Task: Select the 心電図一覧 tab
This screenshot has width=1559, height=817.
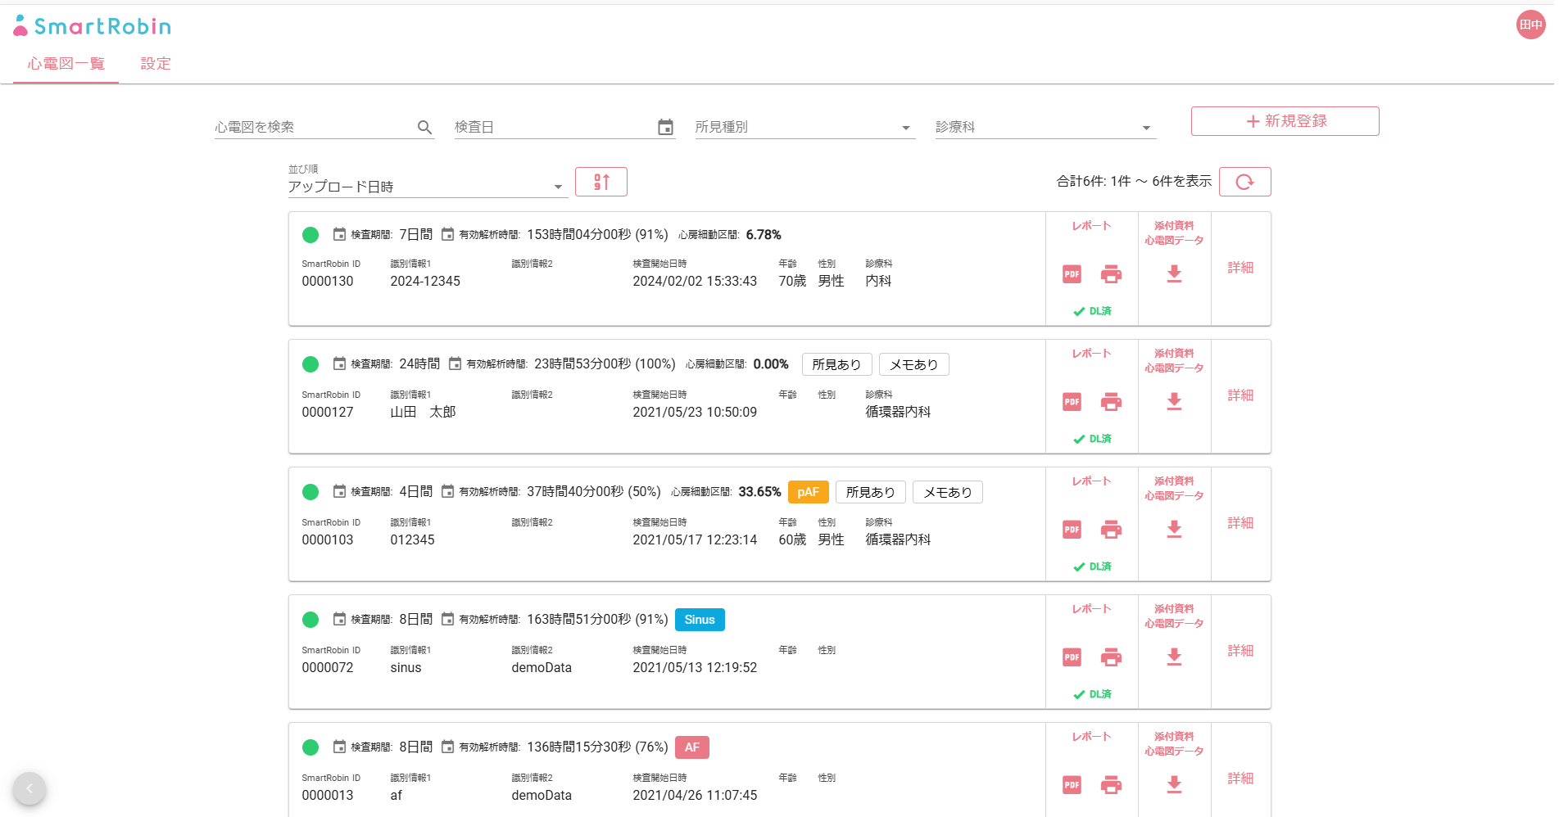Action: pos(66,64)
